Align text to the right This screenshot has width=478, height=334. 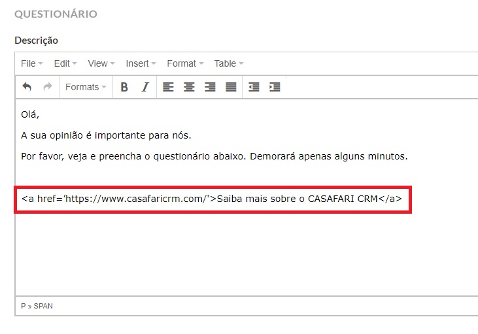(x=210, y=87)
